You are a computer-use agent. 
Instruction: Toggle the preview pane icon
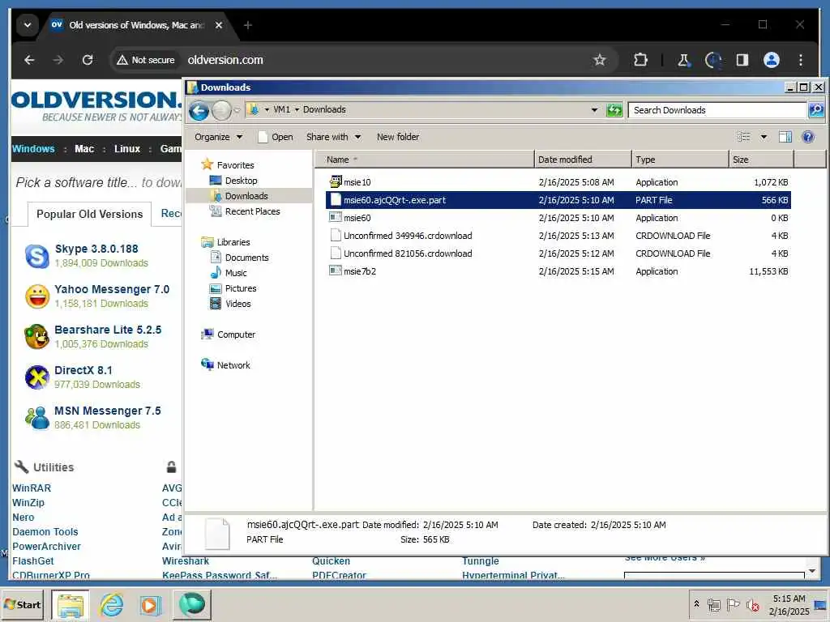(x=785, y=137)
